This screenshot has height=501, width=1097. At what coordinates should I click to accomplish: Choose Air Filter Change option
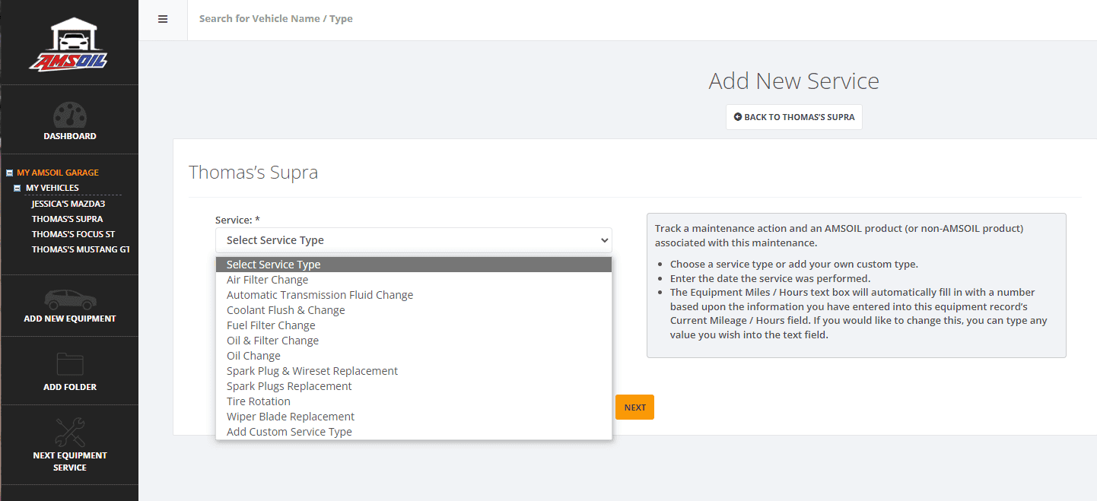coord(414,280)
